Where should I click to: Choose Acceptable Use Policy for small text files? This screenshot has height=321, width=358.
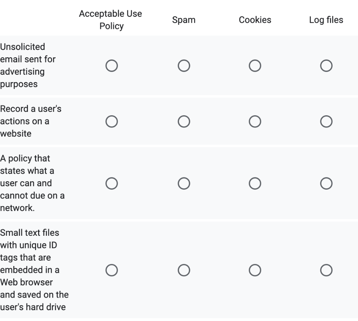pos(112,270)
